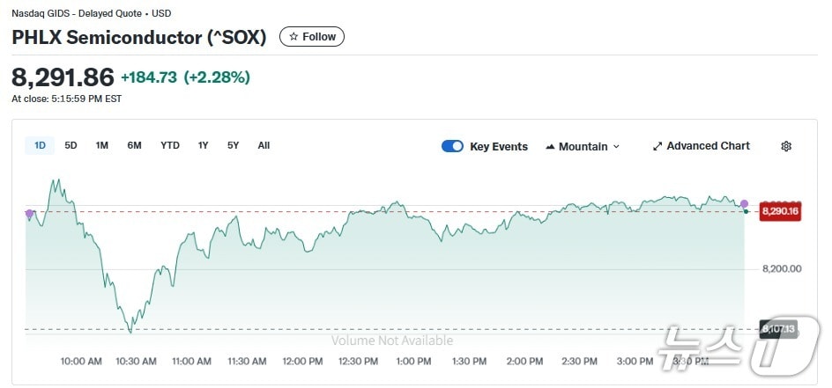The width and height of the screenshot is (832, 388).
Task: Select 5Y time period
Action: (233, 145)
